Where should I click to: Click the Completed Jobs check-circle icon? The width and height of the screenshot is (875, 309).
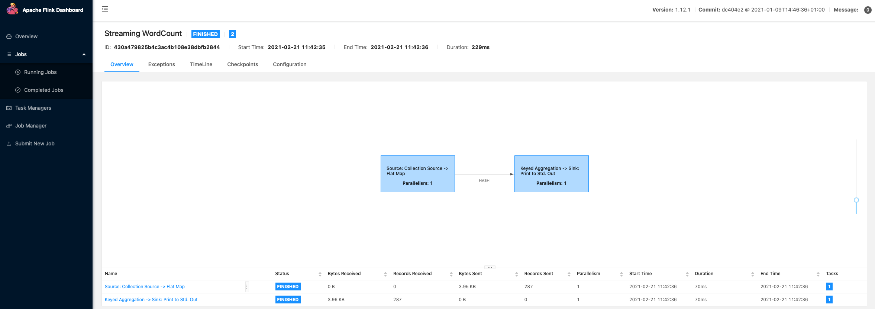pyautogui.click(x=18, y=90)
